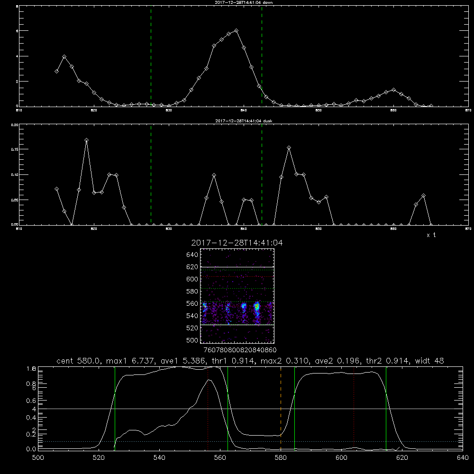The width and height of the screenshot is (474, 474).
Task: Click the small dawn peak marker near 860
Action: [393, 90]
